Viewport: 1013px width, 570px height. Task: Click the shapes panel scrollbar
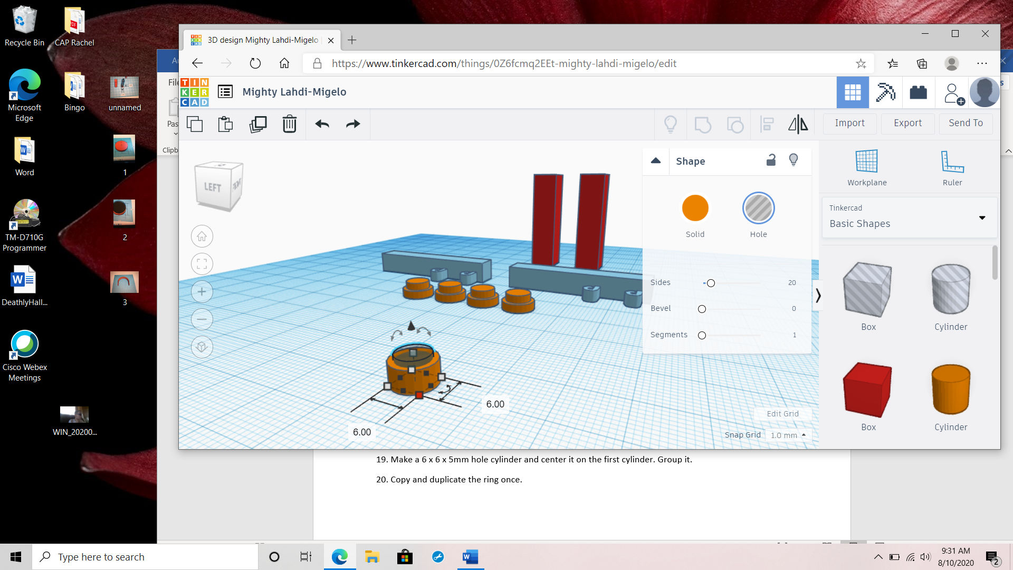pos(995,263)
